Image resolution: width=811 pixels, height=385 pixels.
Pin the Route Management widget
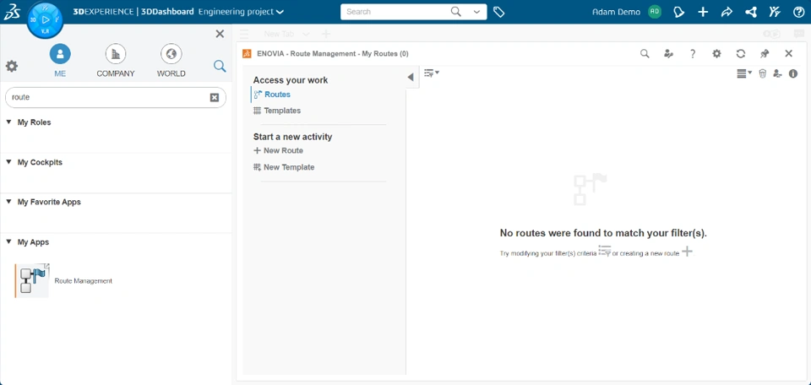[x=765, y=53]
